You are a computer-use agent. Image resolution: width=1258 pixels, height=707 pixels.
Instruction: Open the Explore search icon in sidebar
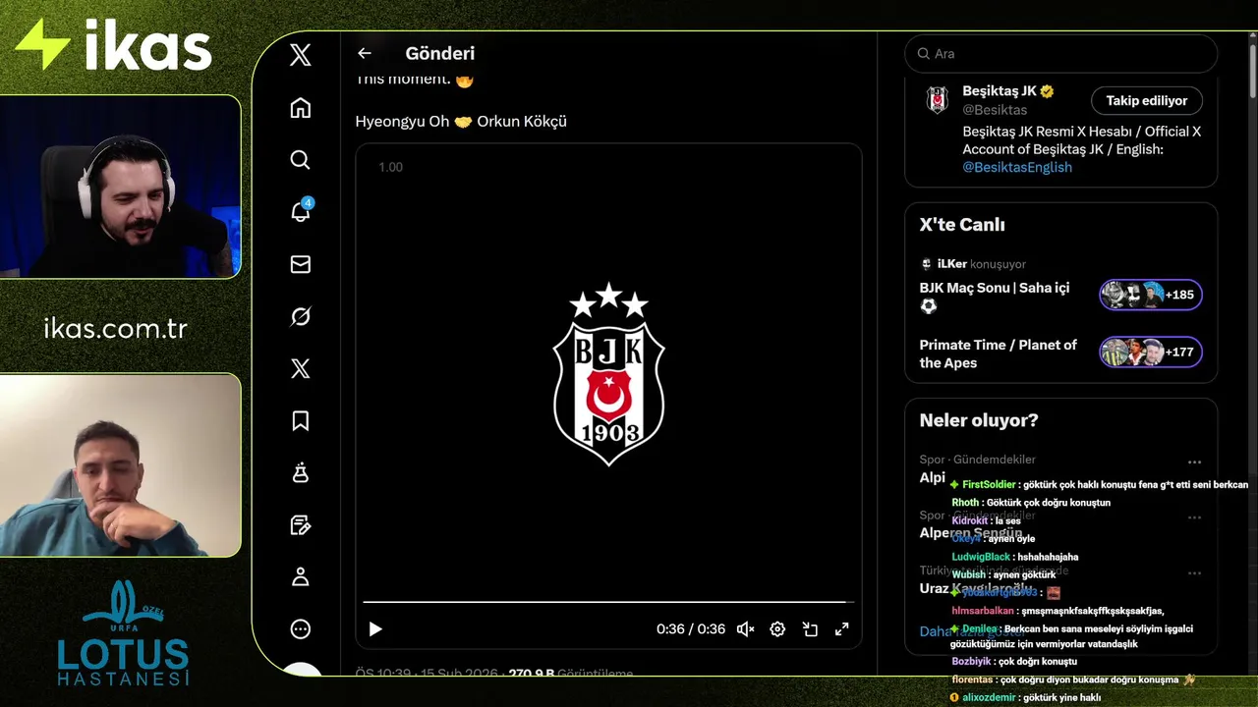301,160
